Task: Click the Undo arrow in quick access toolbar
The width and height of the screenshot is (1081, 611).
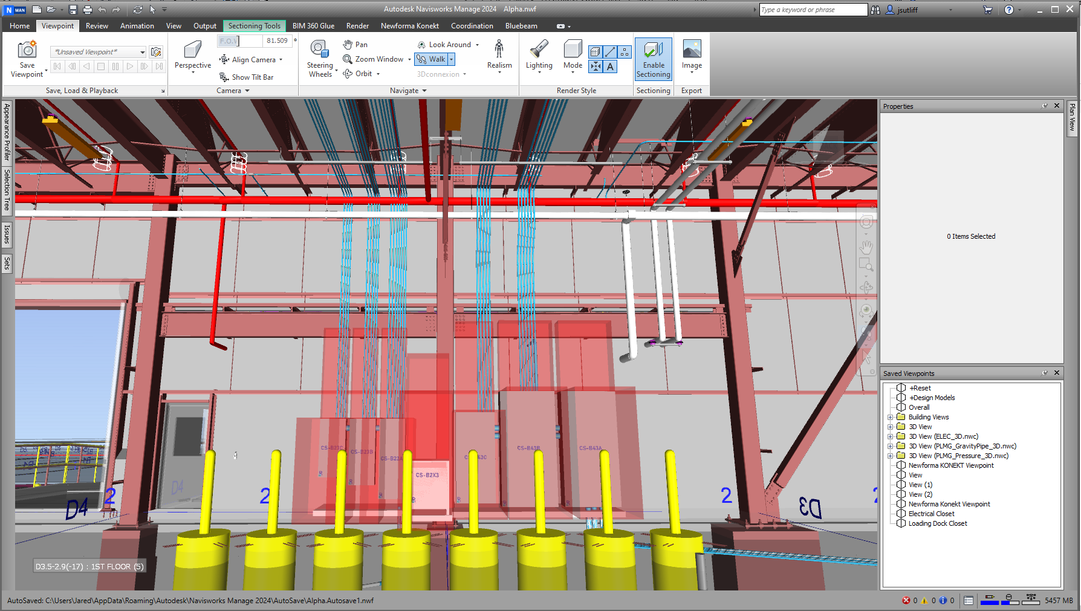Action: click(x=102, y=9)
